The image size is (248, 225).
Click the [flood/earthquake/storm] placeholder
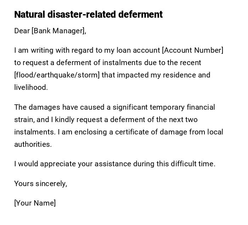point(57,75)
